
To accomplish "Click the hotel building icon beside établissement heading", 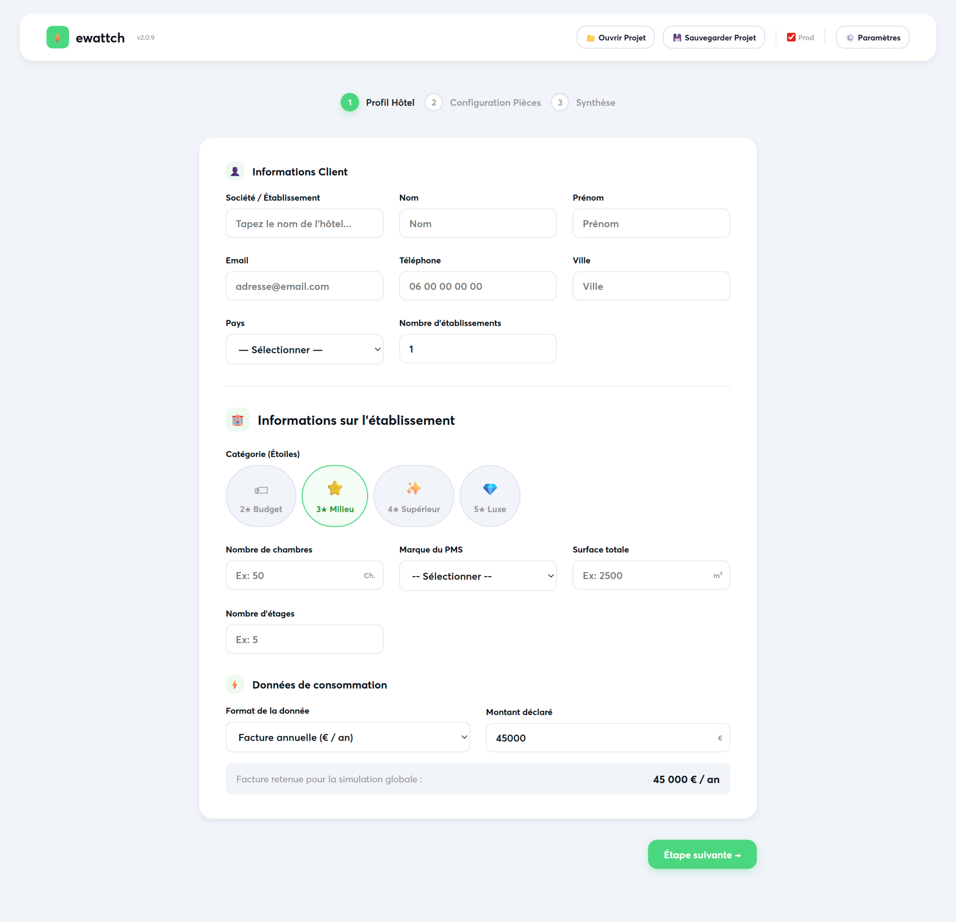I will pyautogui.click(x=238, y=420).
